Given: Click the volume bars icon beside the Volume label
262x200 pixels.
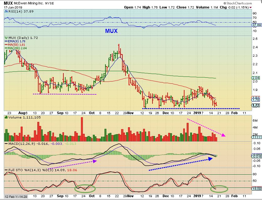Looking at the screenshot, I should (6, 117).
